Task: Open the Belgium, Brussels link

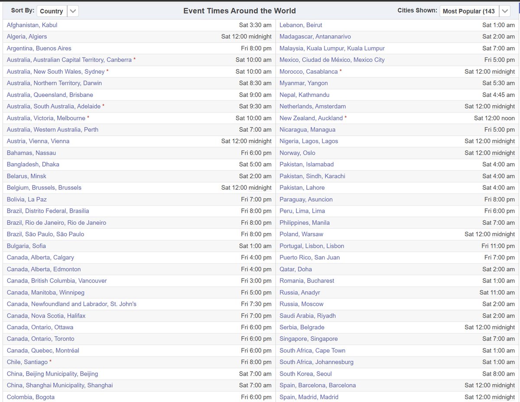Action: 44,188
